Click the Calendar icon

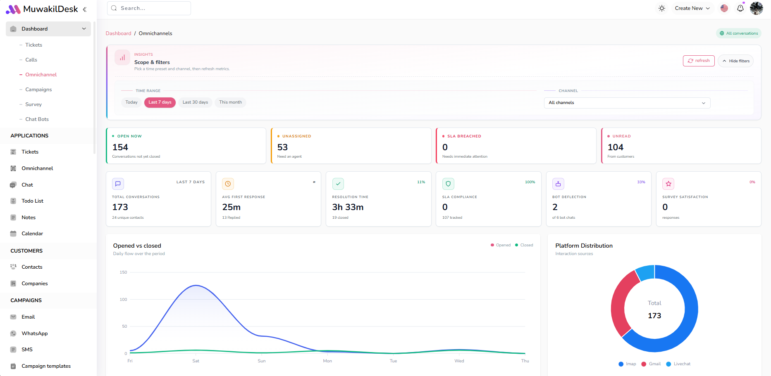13,234
